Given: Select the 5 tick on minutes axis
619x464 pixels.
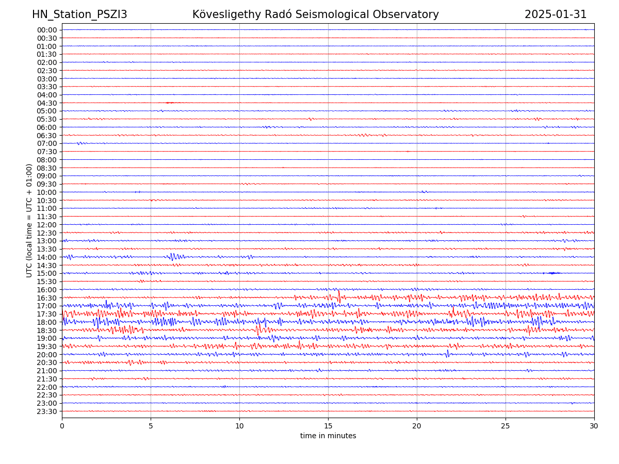Looking at the screenshot, I should (151, 426).
